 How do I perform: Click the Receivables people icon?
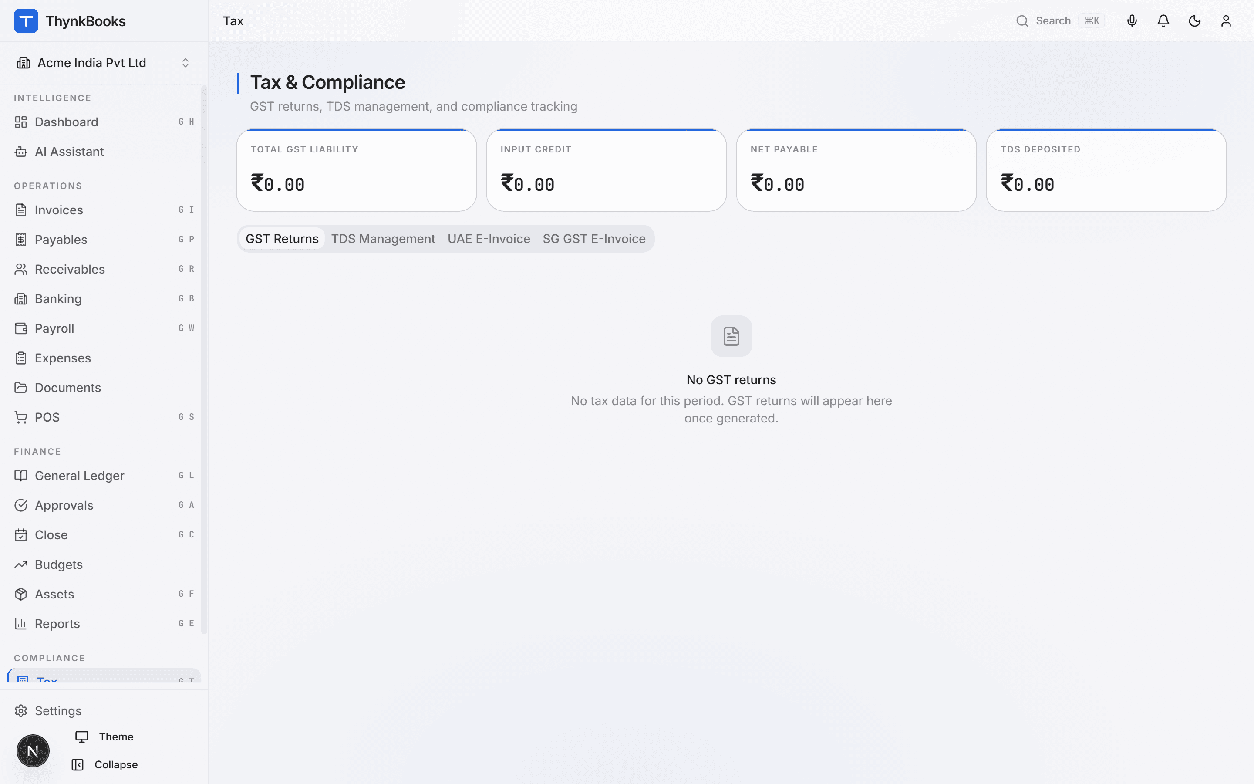pos(21,269)
